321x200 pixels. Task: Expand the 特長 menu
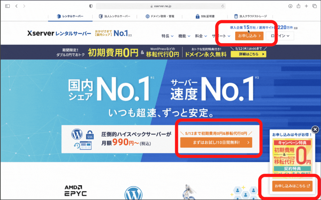(x=167, y=36)
